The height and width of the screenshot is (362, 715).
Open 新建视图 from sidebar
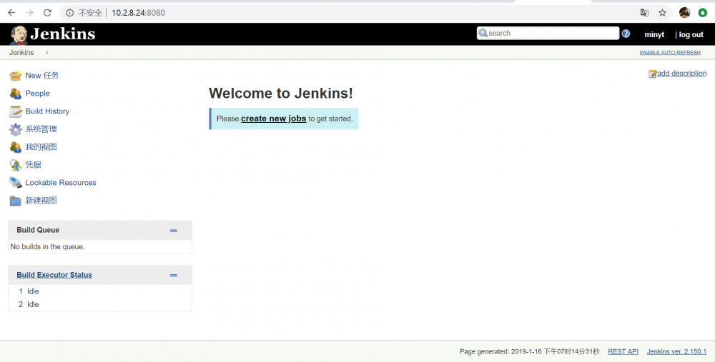pos(41,201)
